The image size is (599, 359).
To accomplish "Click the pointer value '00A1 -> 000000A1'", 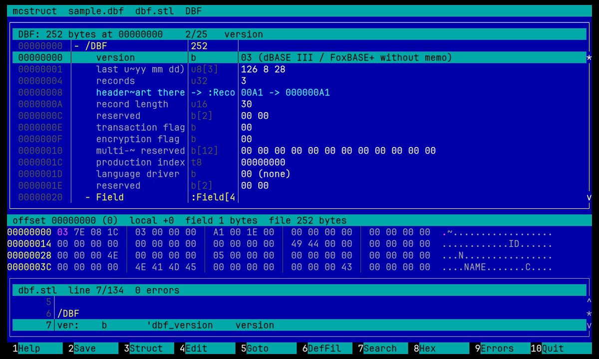I will (x=286, y=93).
